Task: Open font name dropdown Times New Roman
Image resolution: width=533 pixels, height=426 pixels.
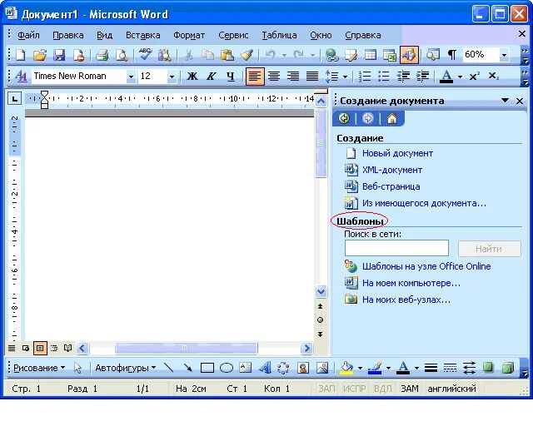Action: coord(131,77)
